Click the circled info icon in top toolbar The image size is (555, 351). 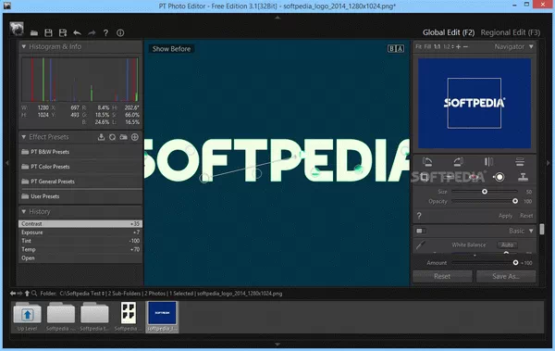120,33
